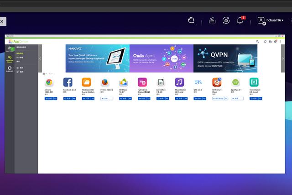Expand LibreOffice button dropdown arrow
Screen dimensions: 292x195
[167, 99]
